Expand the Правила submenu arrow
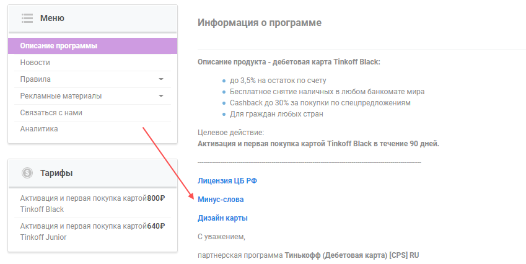 coord(161,79)
